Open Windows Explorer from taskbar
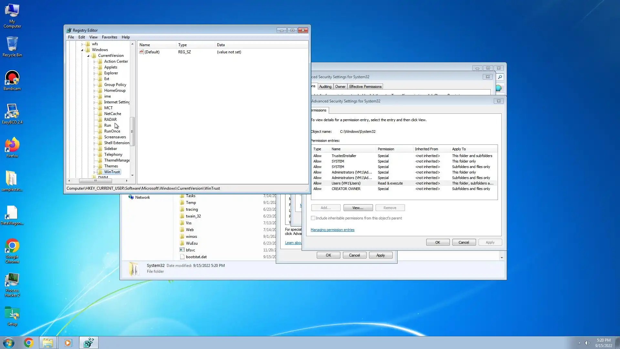620x349 pixels. pyautogui.click(x=48, y=343)
